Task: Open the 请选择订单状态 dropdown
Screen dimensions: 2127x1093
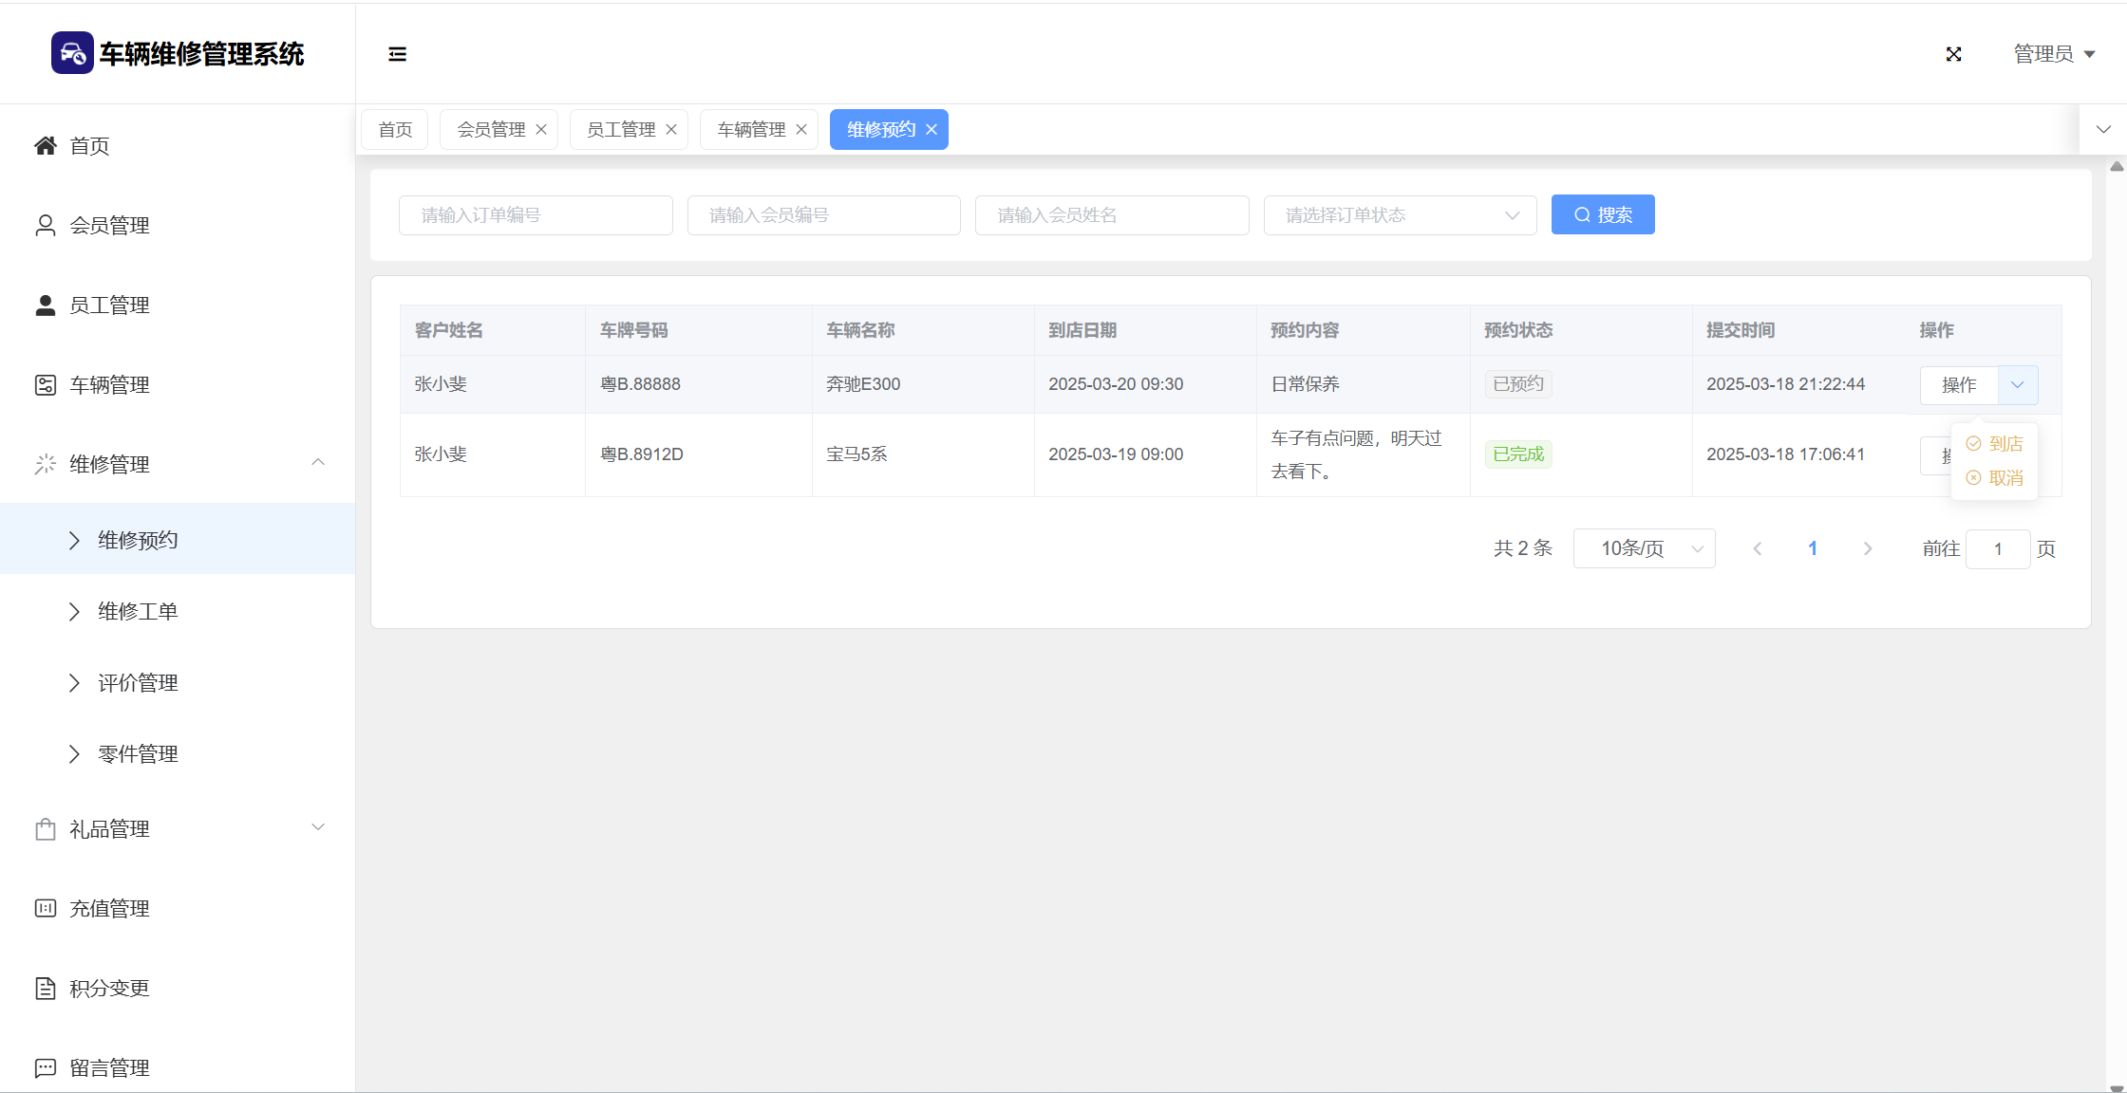Action: (1400, 215)
